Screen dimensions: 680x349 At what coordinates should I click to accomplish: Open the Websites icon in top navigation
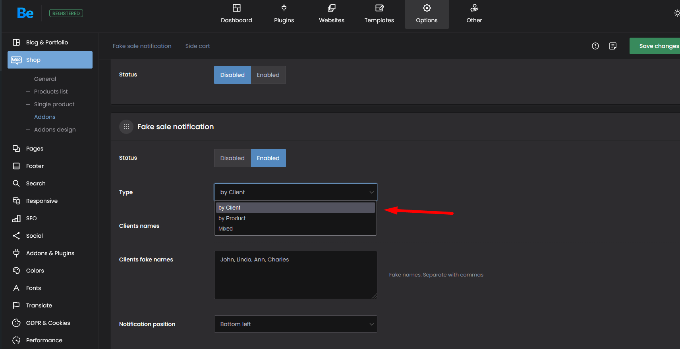[332, 8]
